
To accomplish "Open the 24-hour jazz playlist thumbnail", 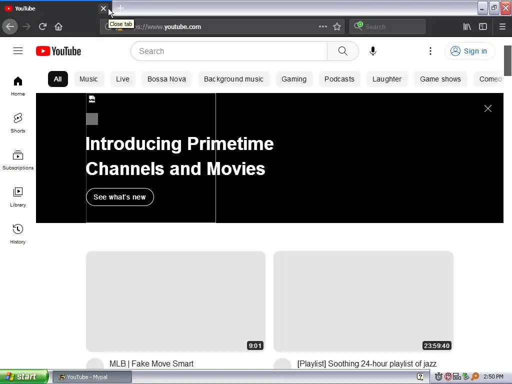I will [x=363, y=301].
